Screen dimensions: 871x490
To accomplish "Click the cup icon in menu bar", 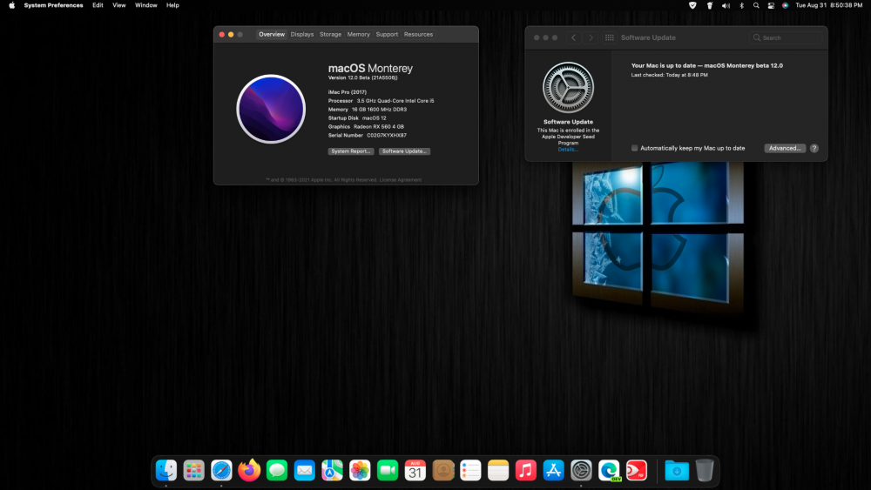I will coord(709,5).
